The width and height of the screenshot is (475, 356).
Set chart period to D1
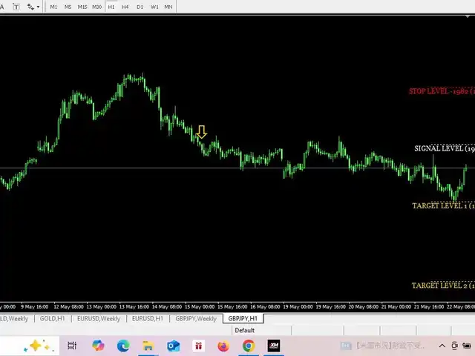140,7
